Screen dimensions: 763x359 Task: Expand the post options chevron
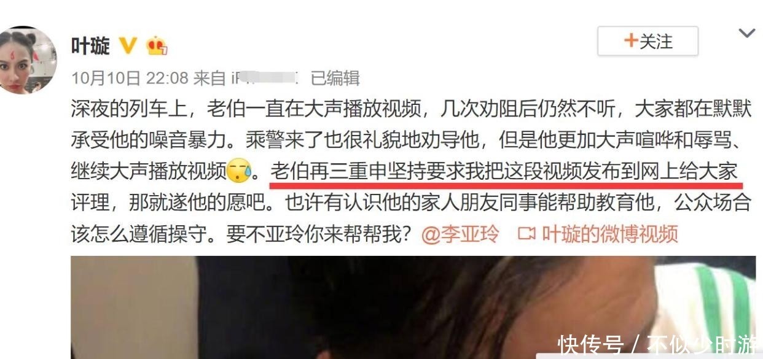pyautogui.click(x=746, y=33)
